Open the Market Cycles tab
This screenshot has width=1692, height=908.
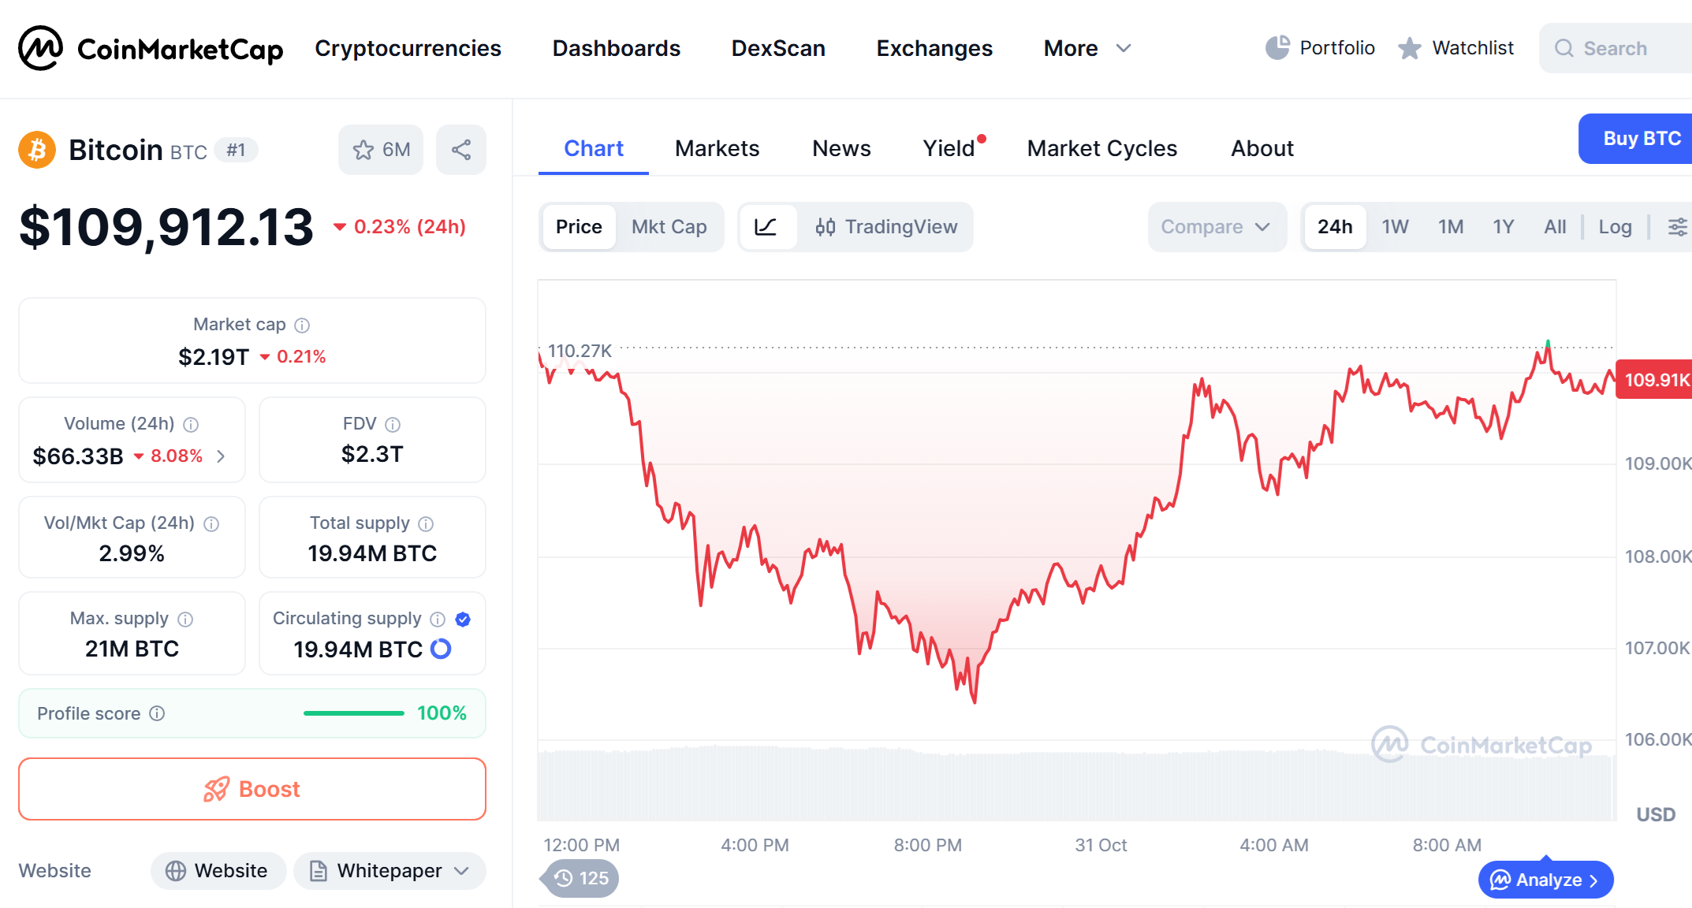pos(1101,148)
